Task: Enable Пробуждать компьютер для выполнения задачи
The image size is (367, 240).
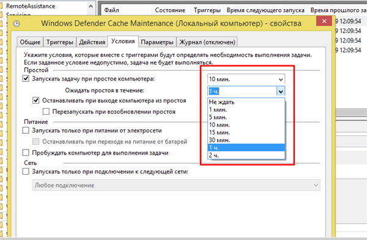Action: click(x=26, y=153)
